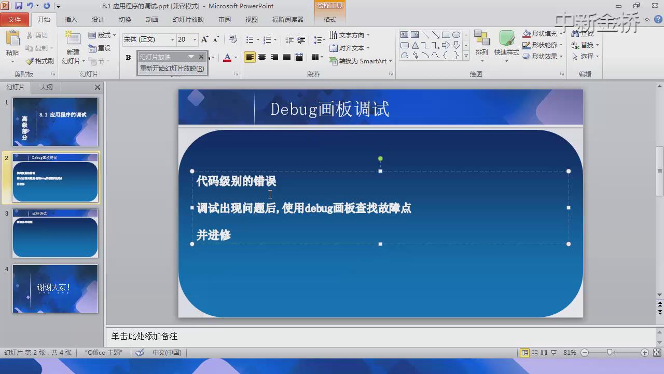Select the rectangle shape
Screen dimensions: 664x374
click(x=446, y=35)
